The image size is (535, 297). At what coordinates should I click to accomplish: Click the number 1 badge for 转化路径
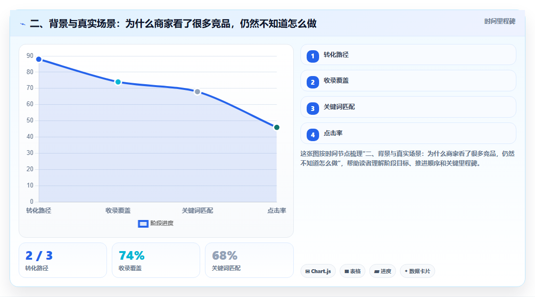[312, 56]
